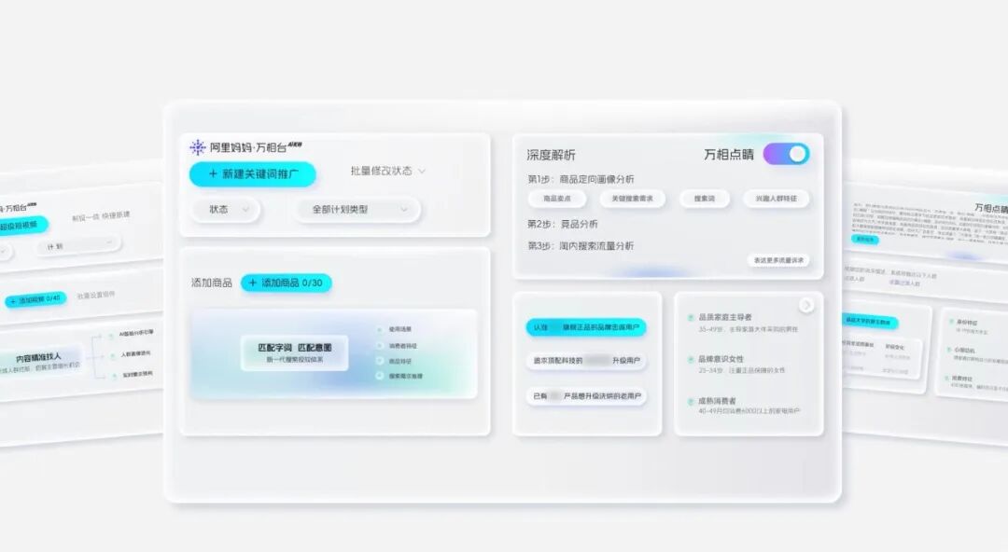This screenshot has width=1008, height=552.
Task: Open the 批量修改状态 dropdown
Action: [x=387, y=171]
